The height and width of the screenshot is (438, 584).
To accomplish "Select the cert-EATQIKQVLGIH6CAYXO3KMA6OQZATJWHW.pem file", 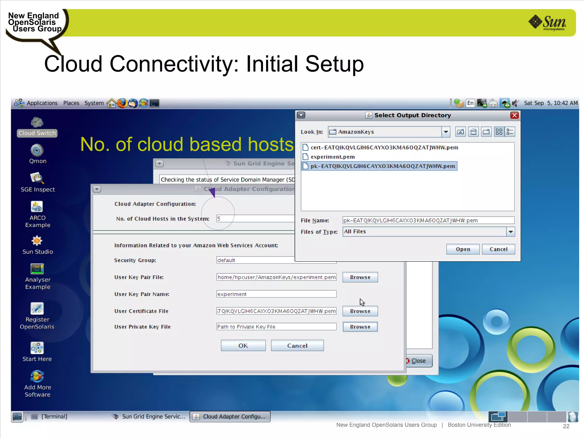I will [380, 147].
